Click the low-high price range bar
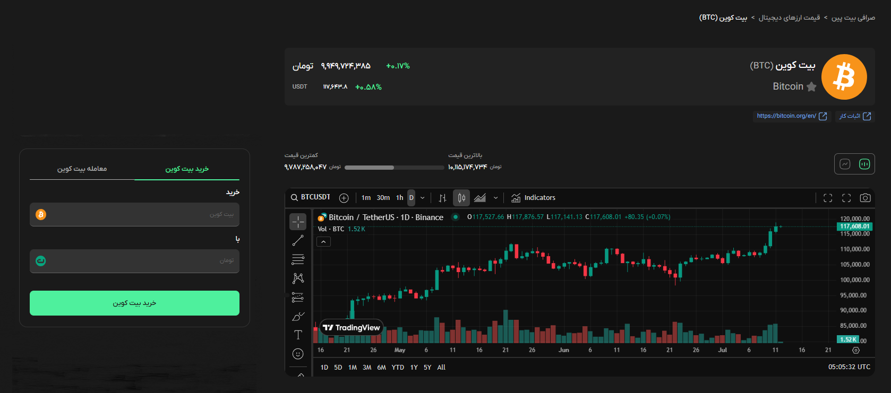Screen dimensions: 891x393 pos(394,168)
